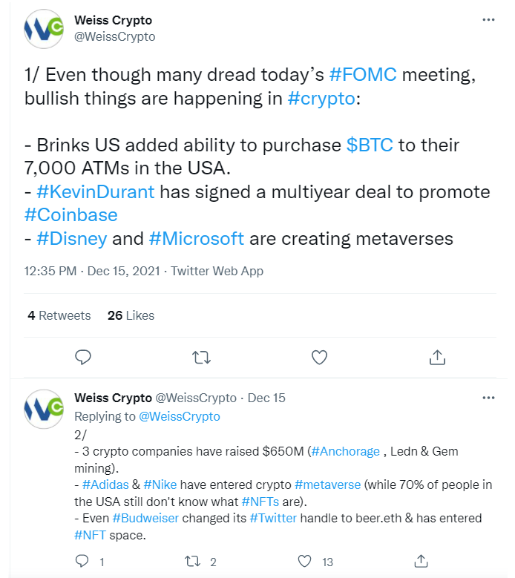Open more options on the main tweet

[x=488, y=20]
